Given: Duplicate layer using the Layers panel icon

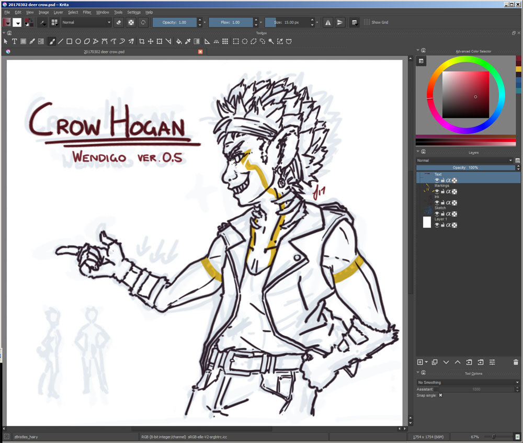Looking at the screenshot, I should tap(435, 362).
